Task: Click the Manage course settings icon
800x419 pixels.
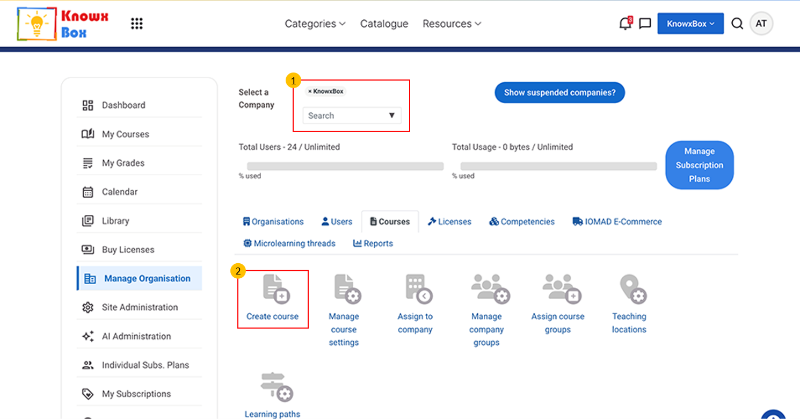Action: pyautogui.click(x=347, y=288)
